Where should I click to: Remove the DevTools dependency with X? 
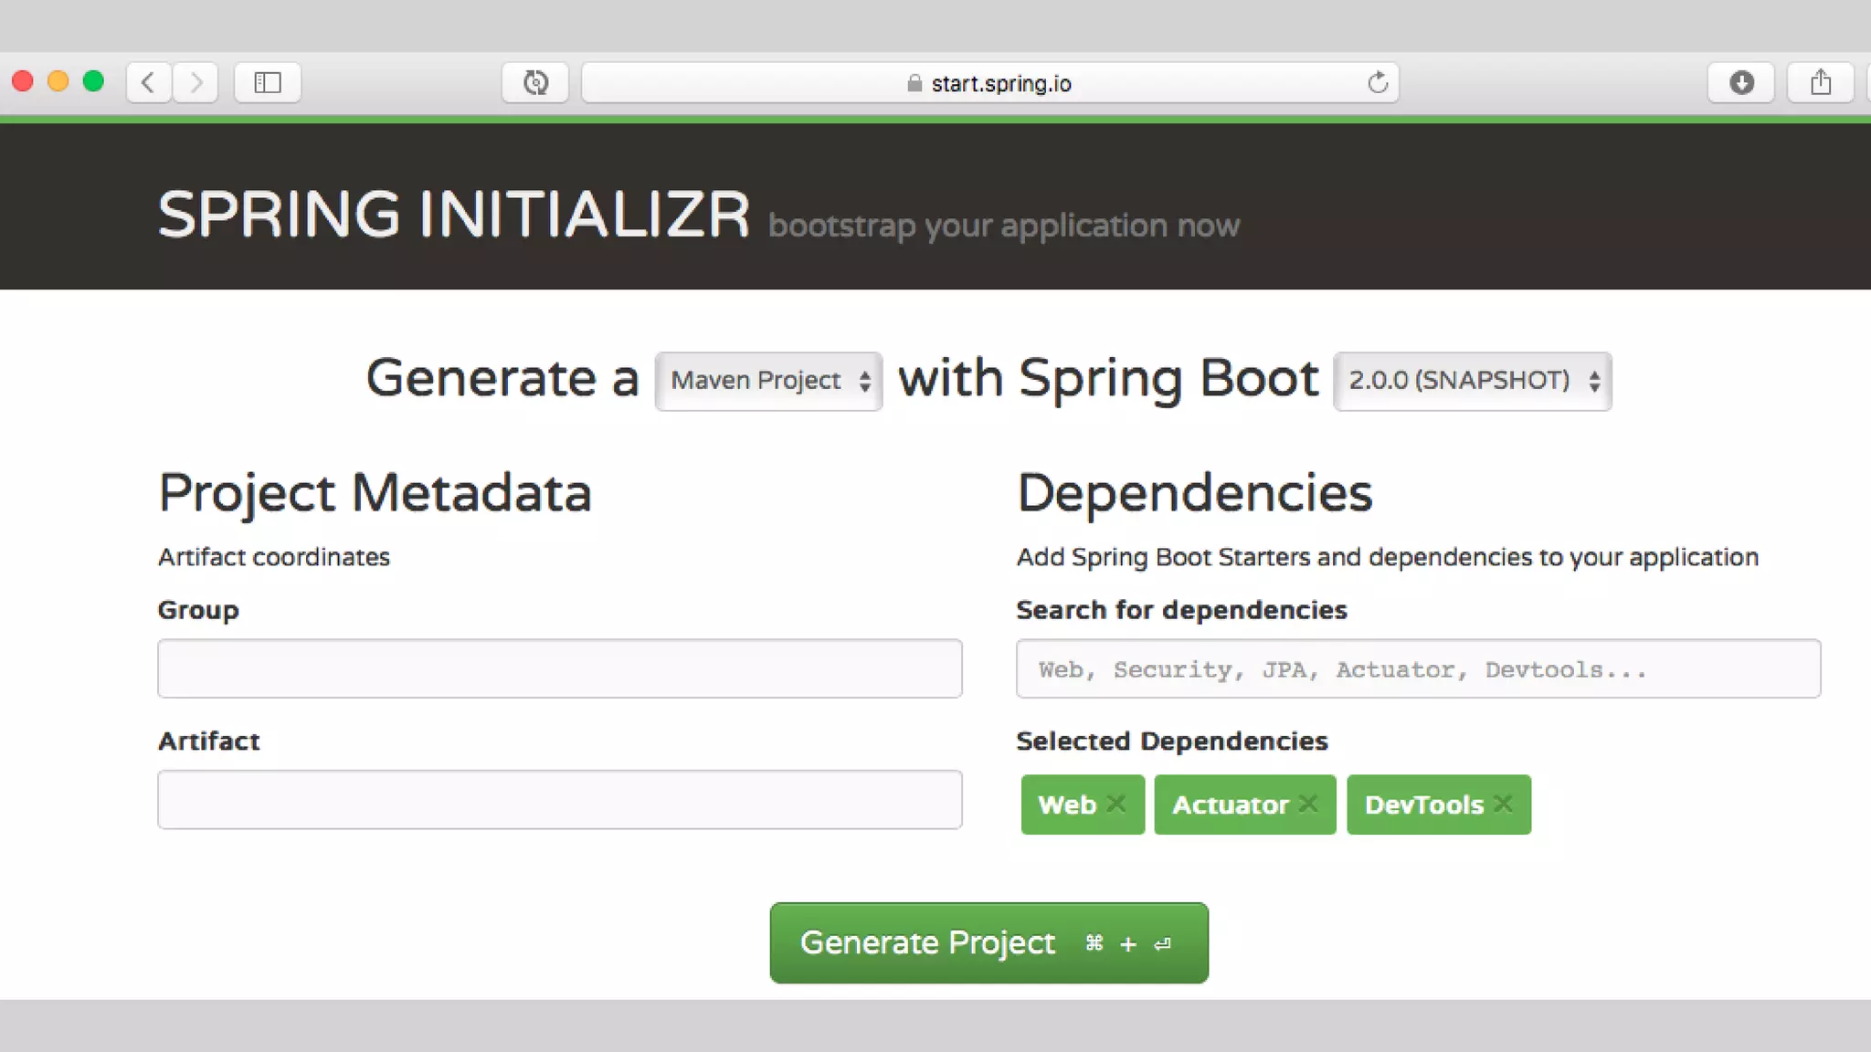click(x=1503, y=804)
